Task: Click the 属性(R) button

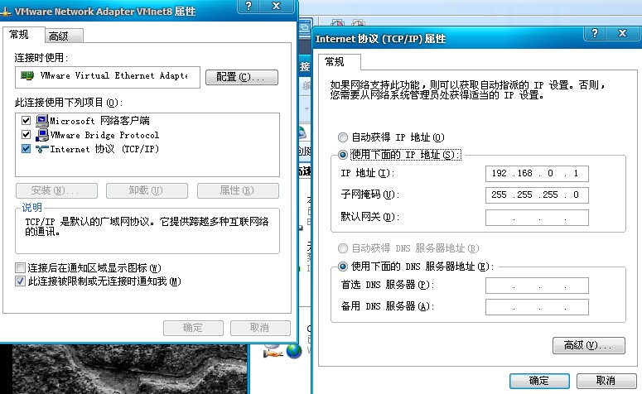Action: click(x=238, y=190)
